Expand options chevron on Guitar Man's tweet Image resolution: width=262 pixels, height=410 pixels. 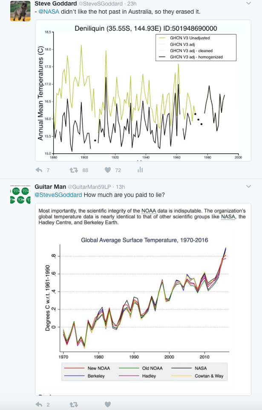tap(248, 187)
